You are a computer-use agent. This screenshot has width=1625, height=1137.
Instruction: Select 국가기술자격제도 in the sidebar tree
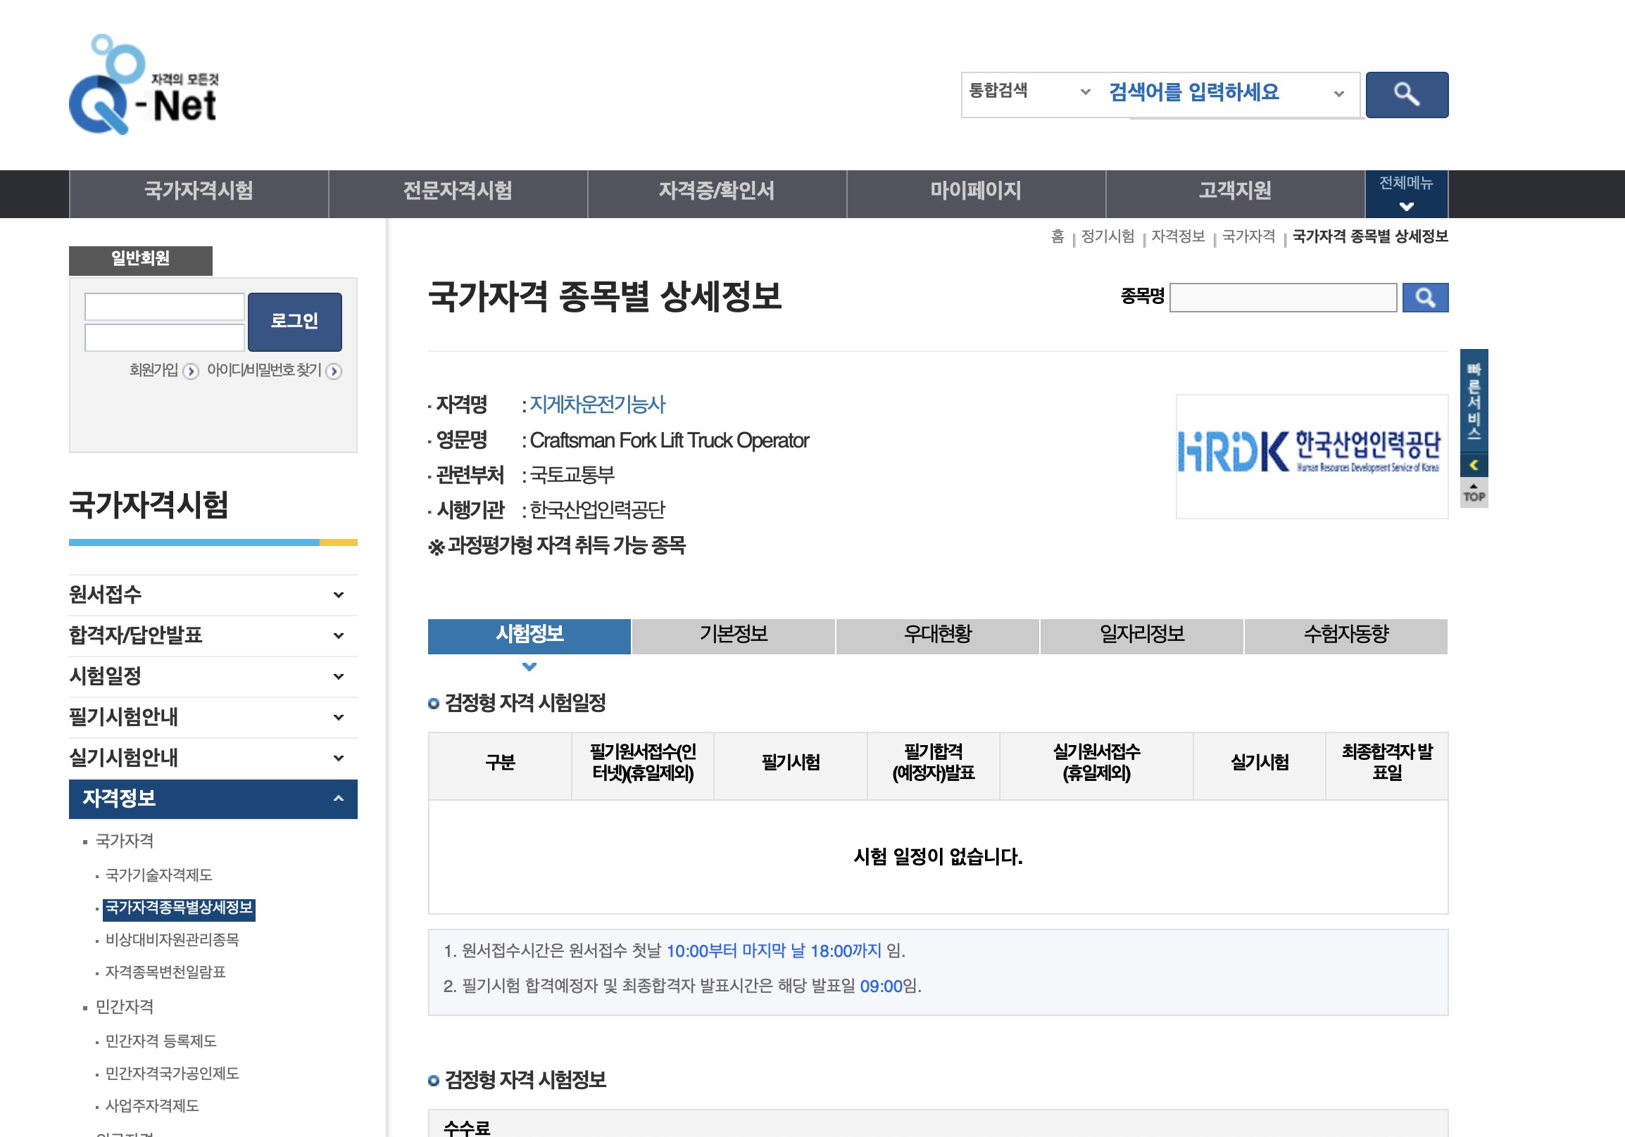point(159,875)
